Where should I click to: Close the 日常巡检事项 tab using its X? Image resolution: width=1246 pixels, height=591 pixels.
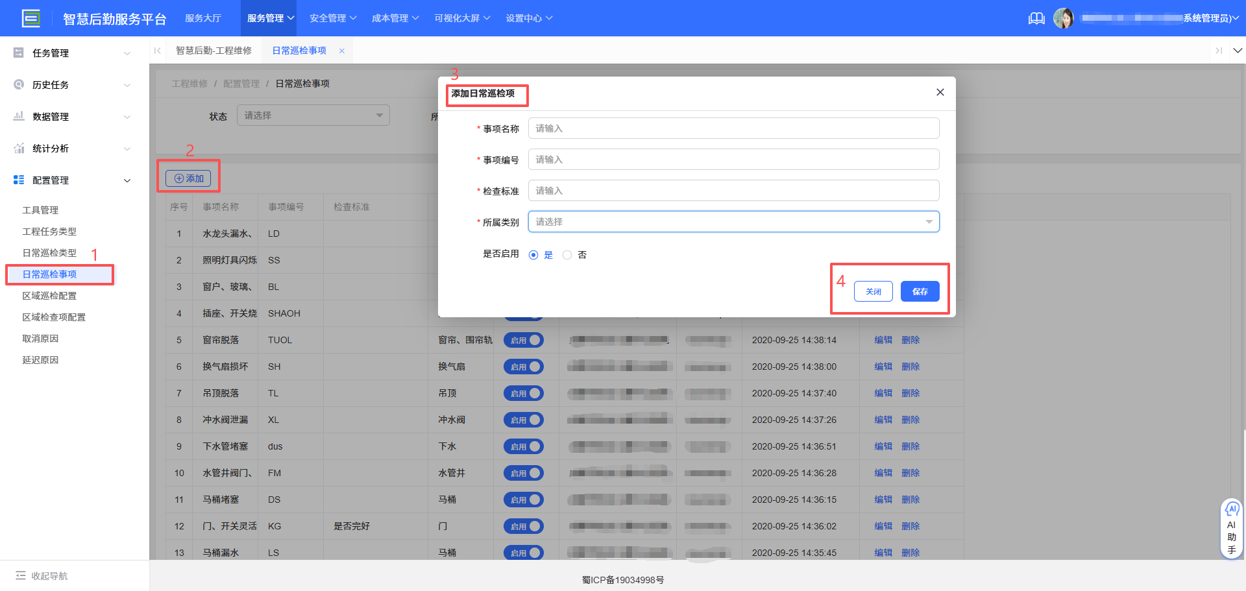342,51
